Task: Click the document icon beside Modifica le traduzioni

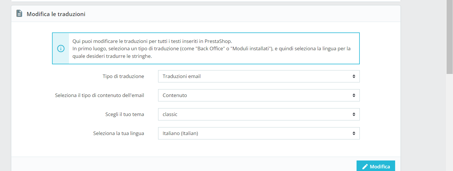Action: [x=19, y=14]
